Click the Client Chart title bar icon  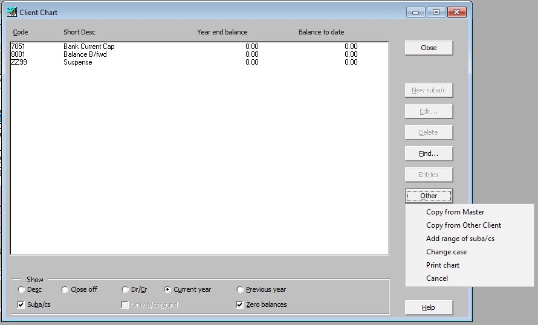pyautogui.click(x=11, y=12)
